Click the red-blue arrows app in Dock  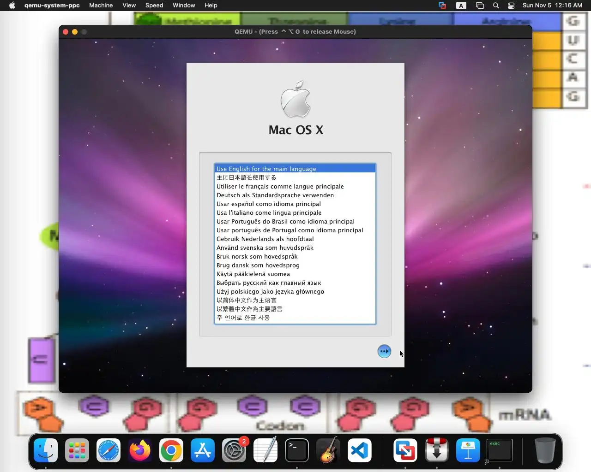[405, 450]
